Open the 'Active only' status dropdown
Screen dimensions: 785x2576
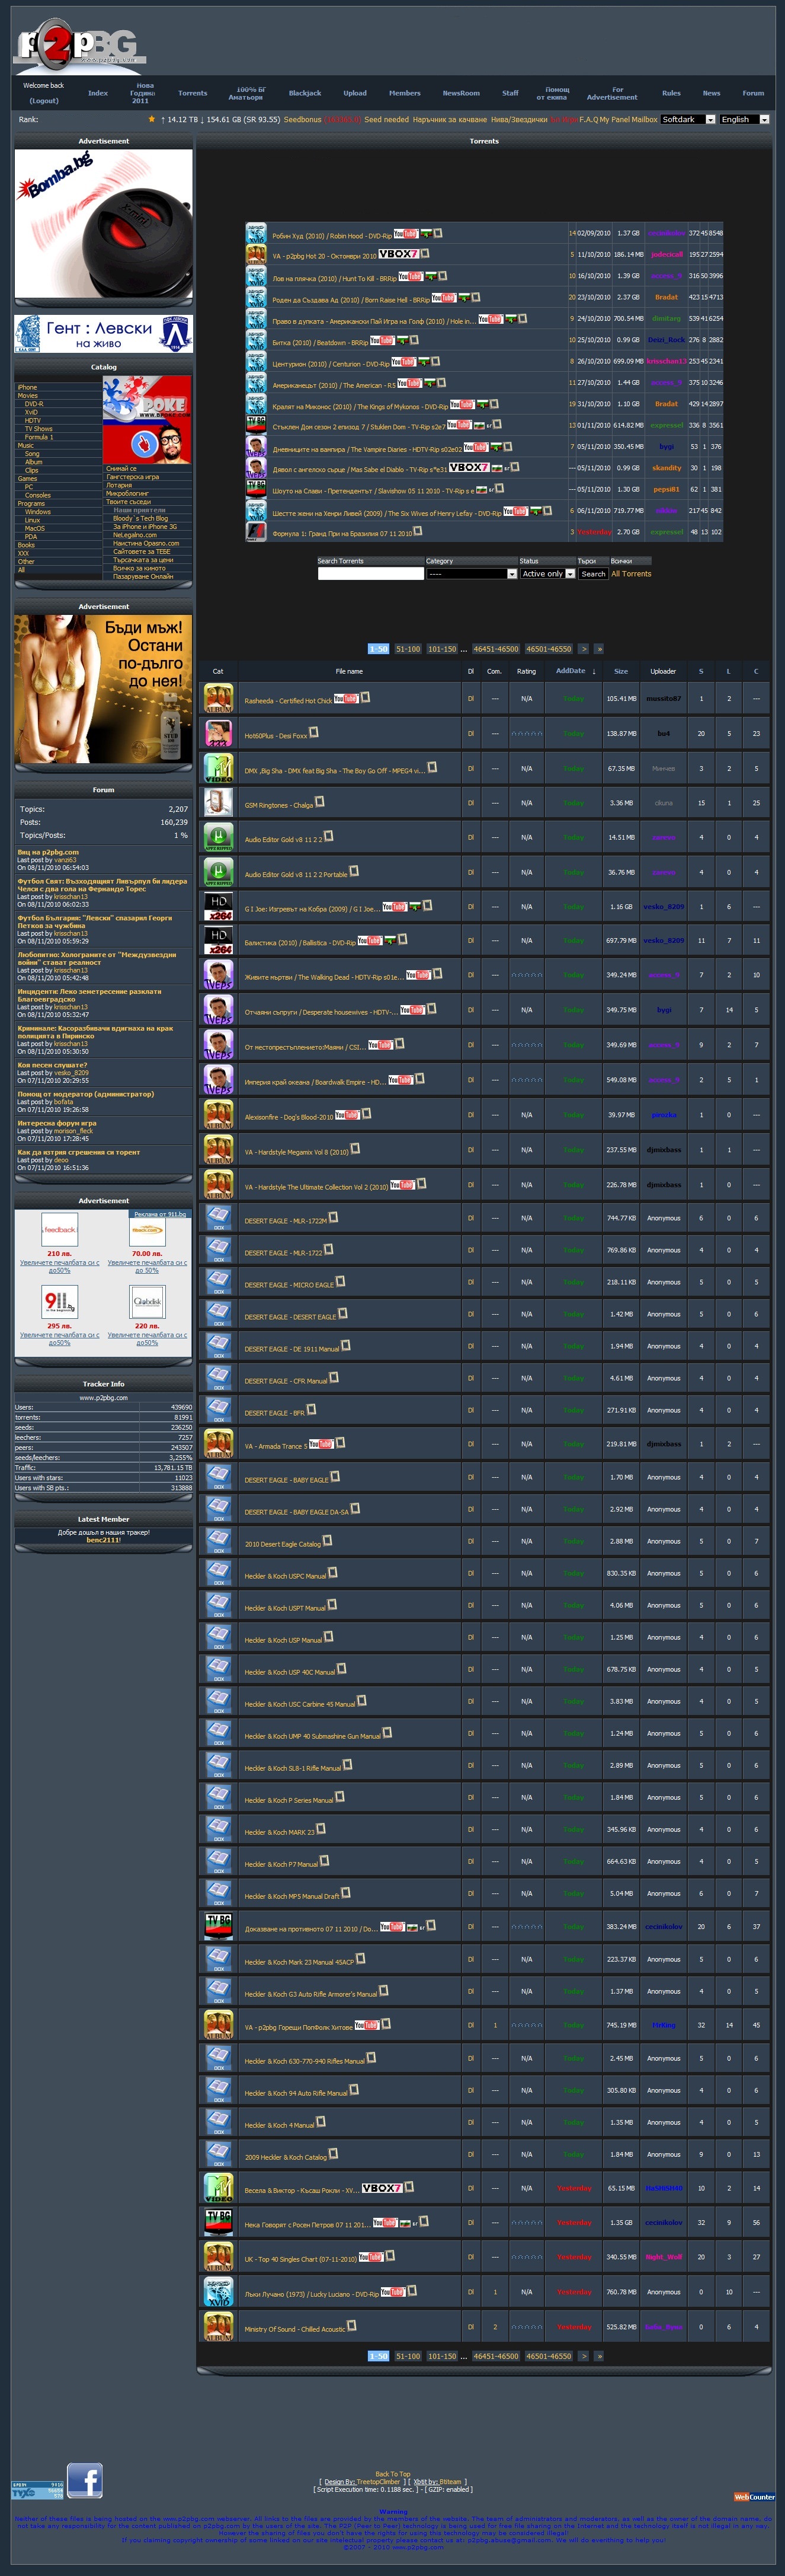click(x=548, y=574)
